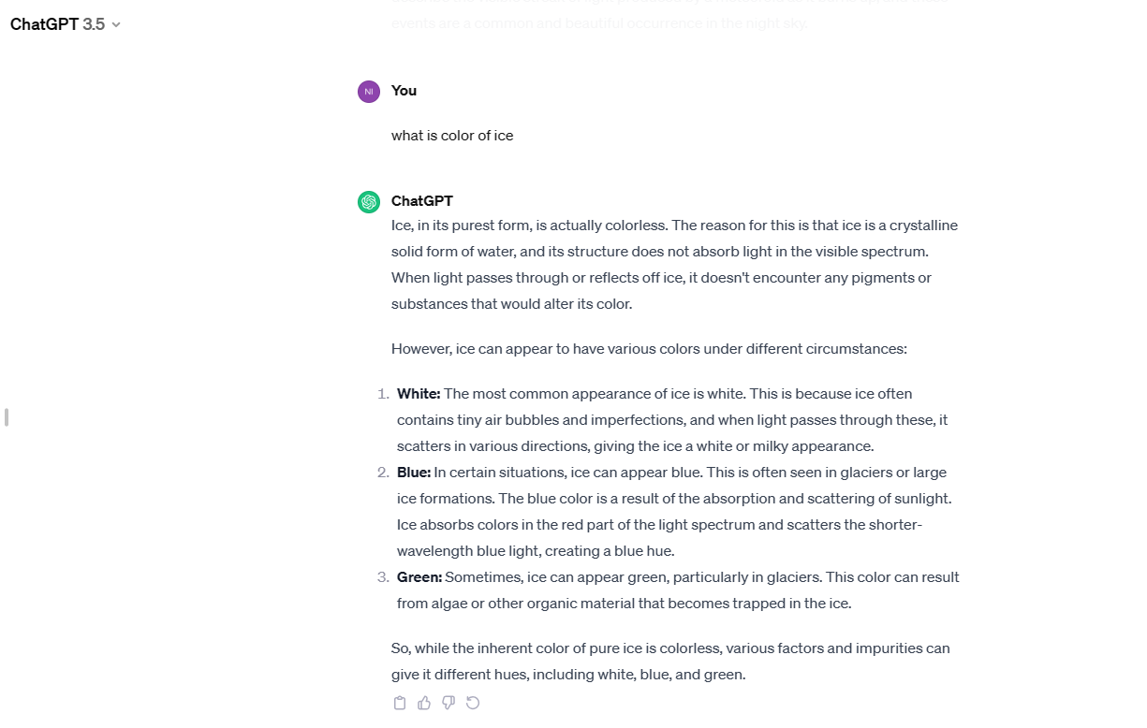This screenshot has width=1147, height=728.
Task: Click the green ChatGPT logo avatar
Action: (369, 202)
